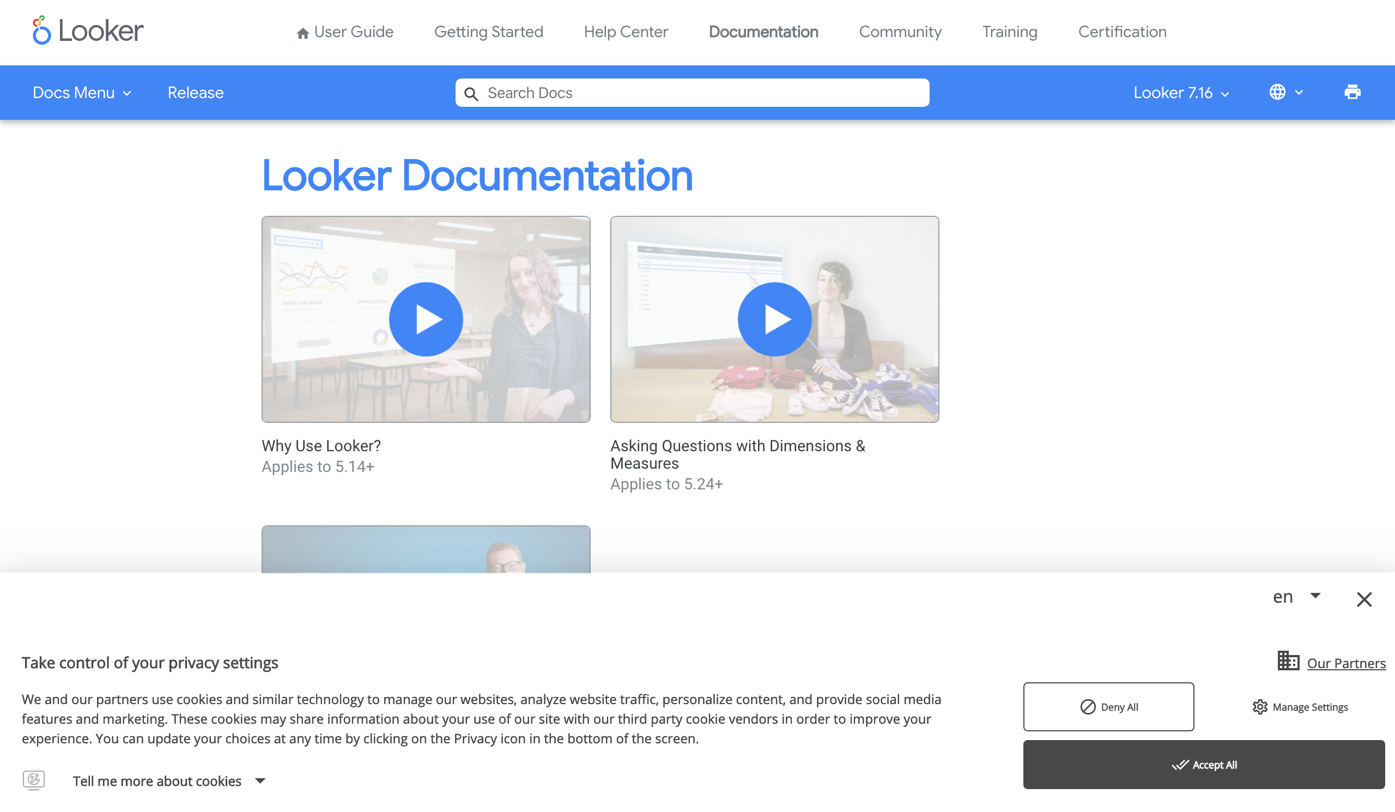Viewport: 1395px width, 812px height.
Task: Open the User Guide link
Action: [345, 32]
